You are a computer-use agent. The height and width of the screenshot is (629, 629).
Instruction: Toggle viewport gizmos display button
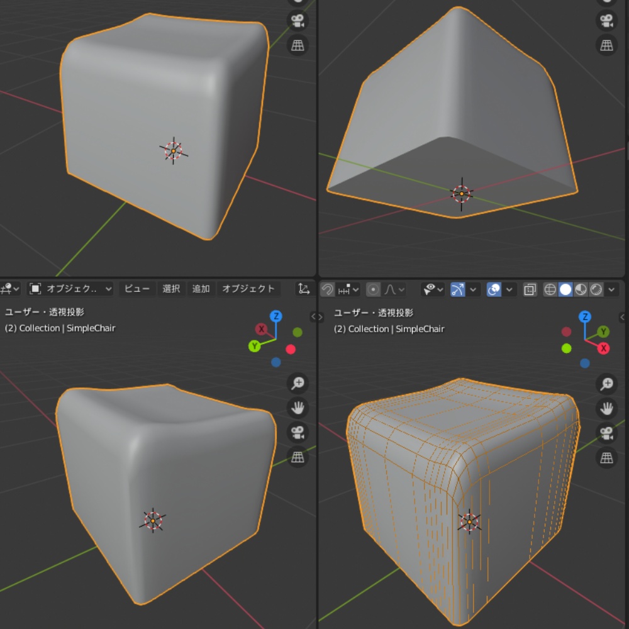click(458, 289)
